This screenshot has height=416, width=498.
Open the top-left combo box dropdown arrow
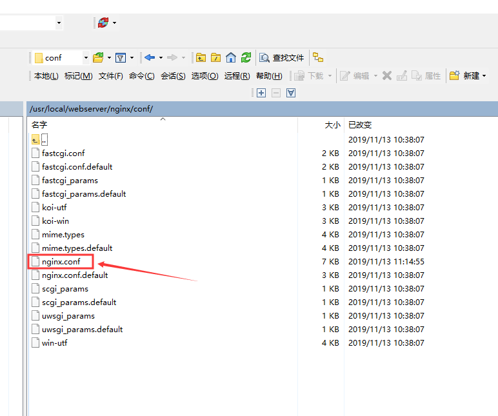pyautogui.click(x=59, y=23)
